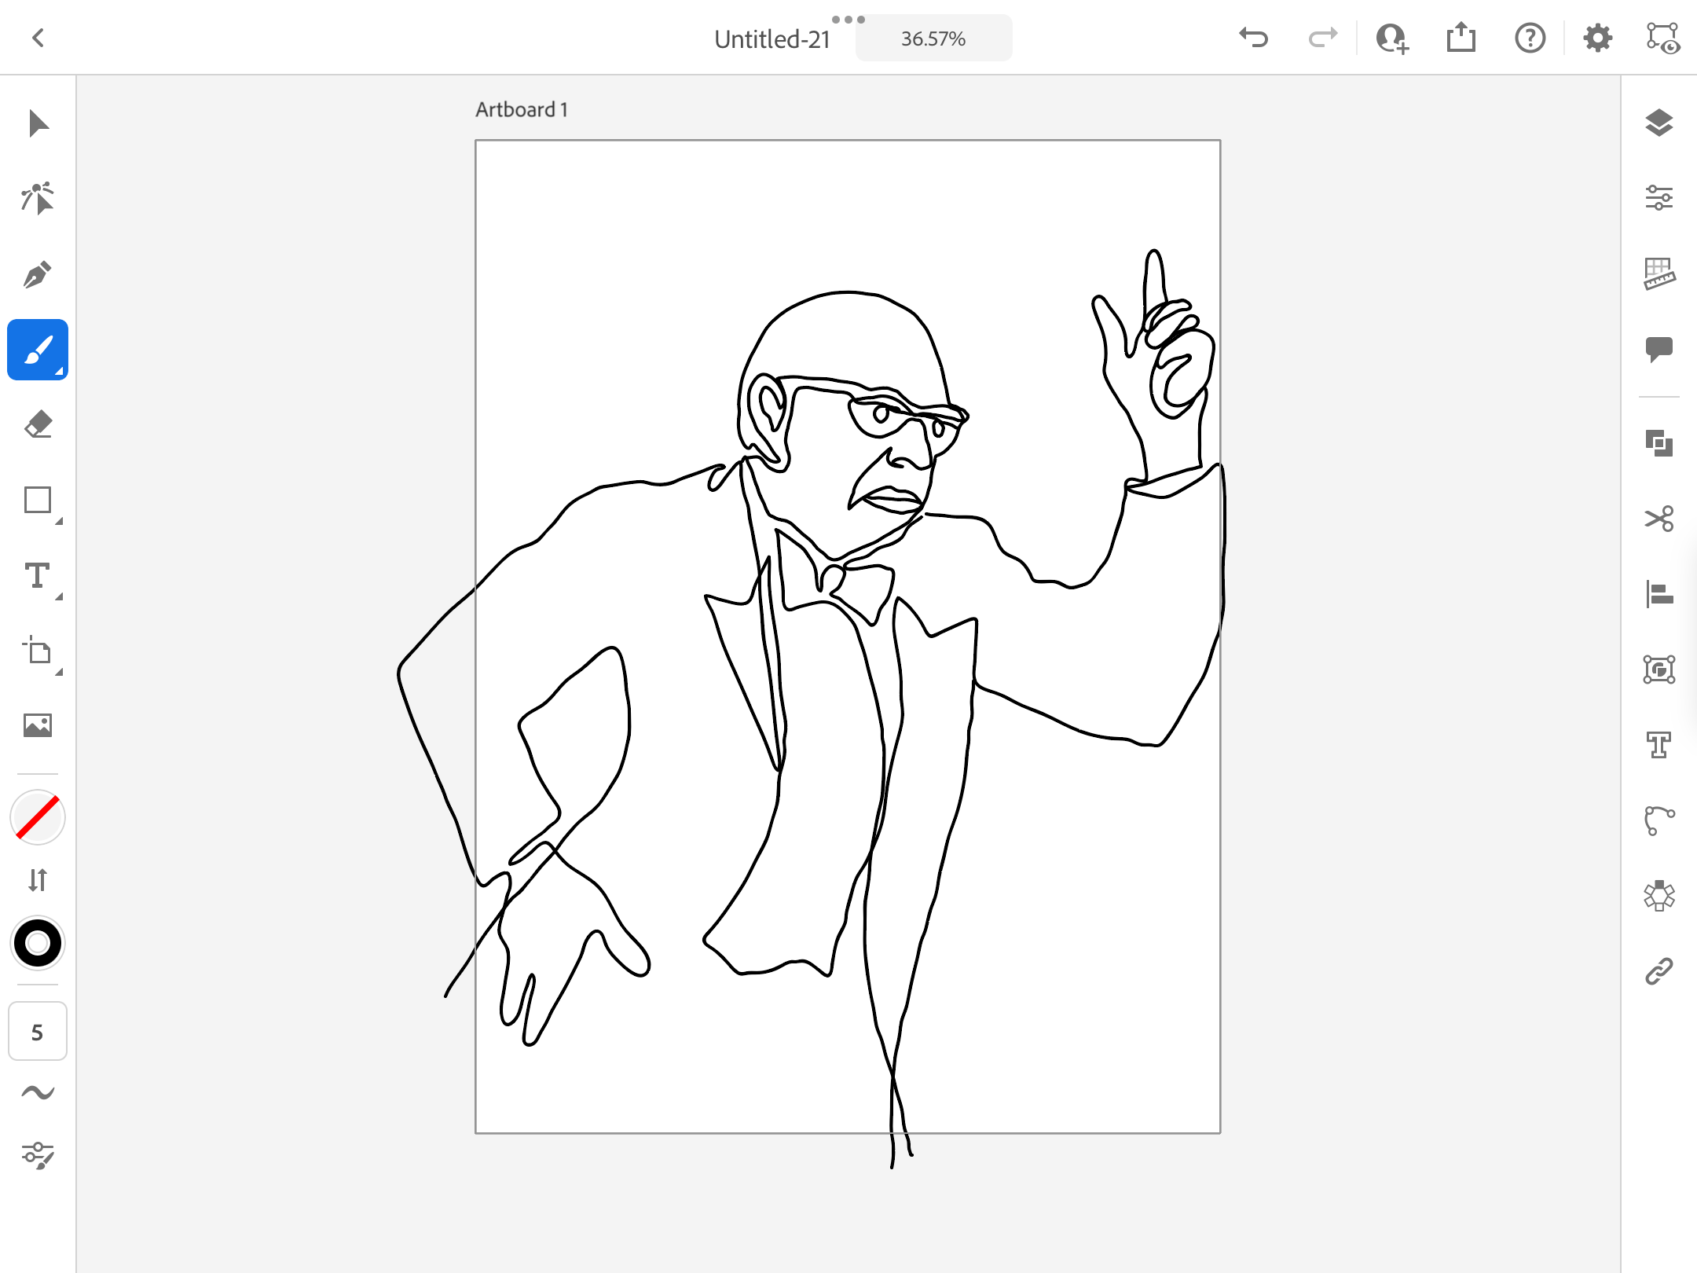Open the Align panel
This screenshot has height=1273, width=1697.
tap(1659, 594)
